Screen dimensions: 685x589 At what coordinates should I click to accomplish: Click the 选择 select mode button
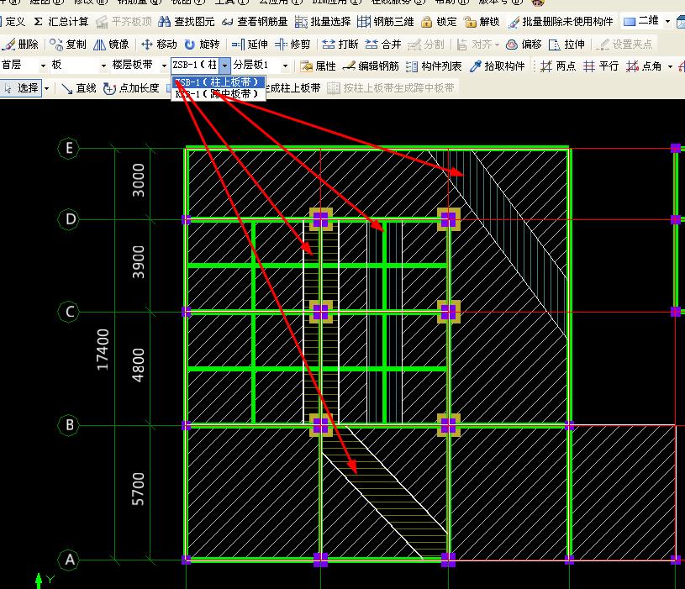[x=21, y=88]
